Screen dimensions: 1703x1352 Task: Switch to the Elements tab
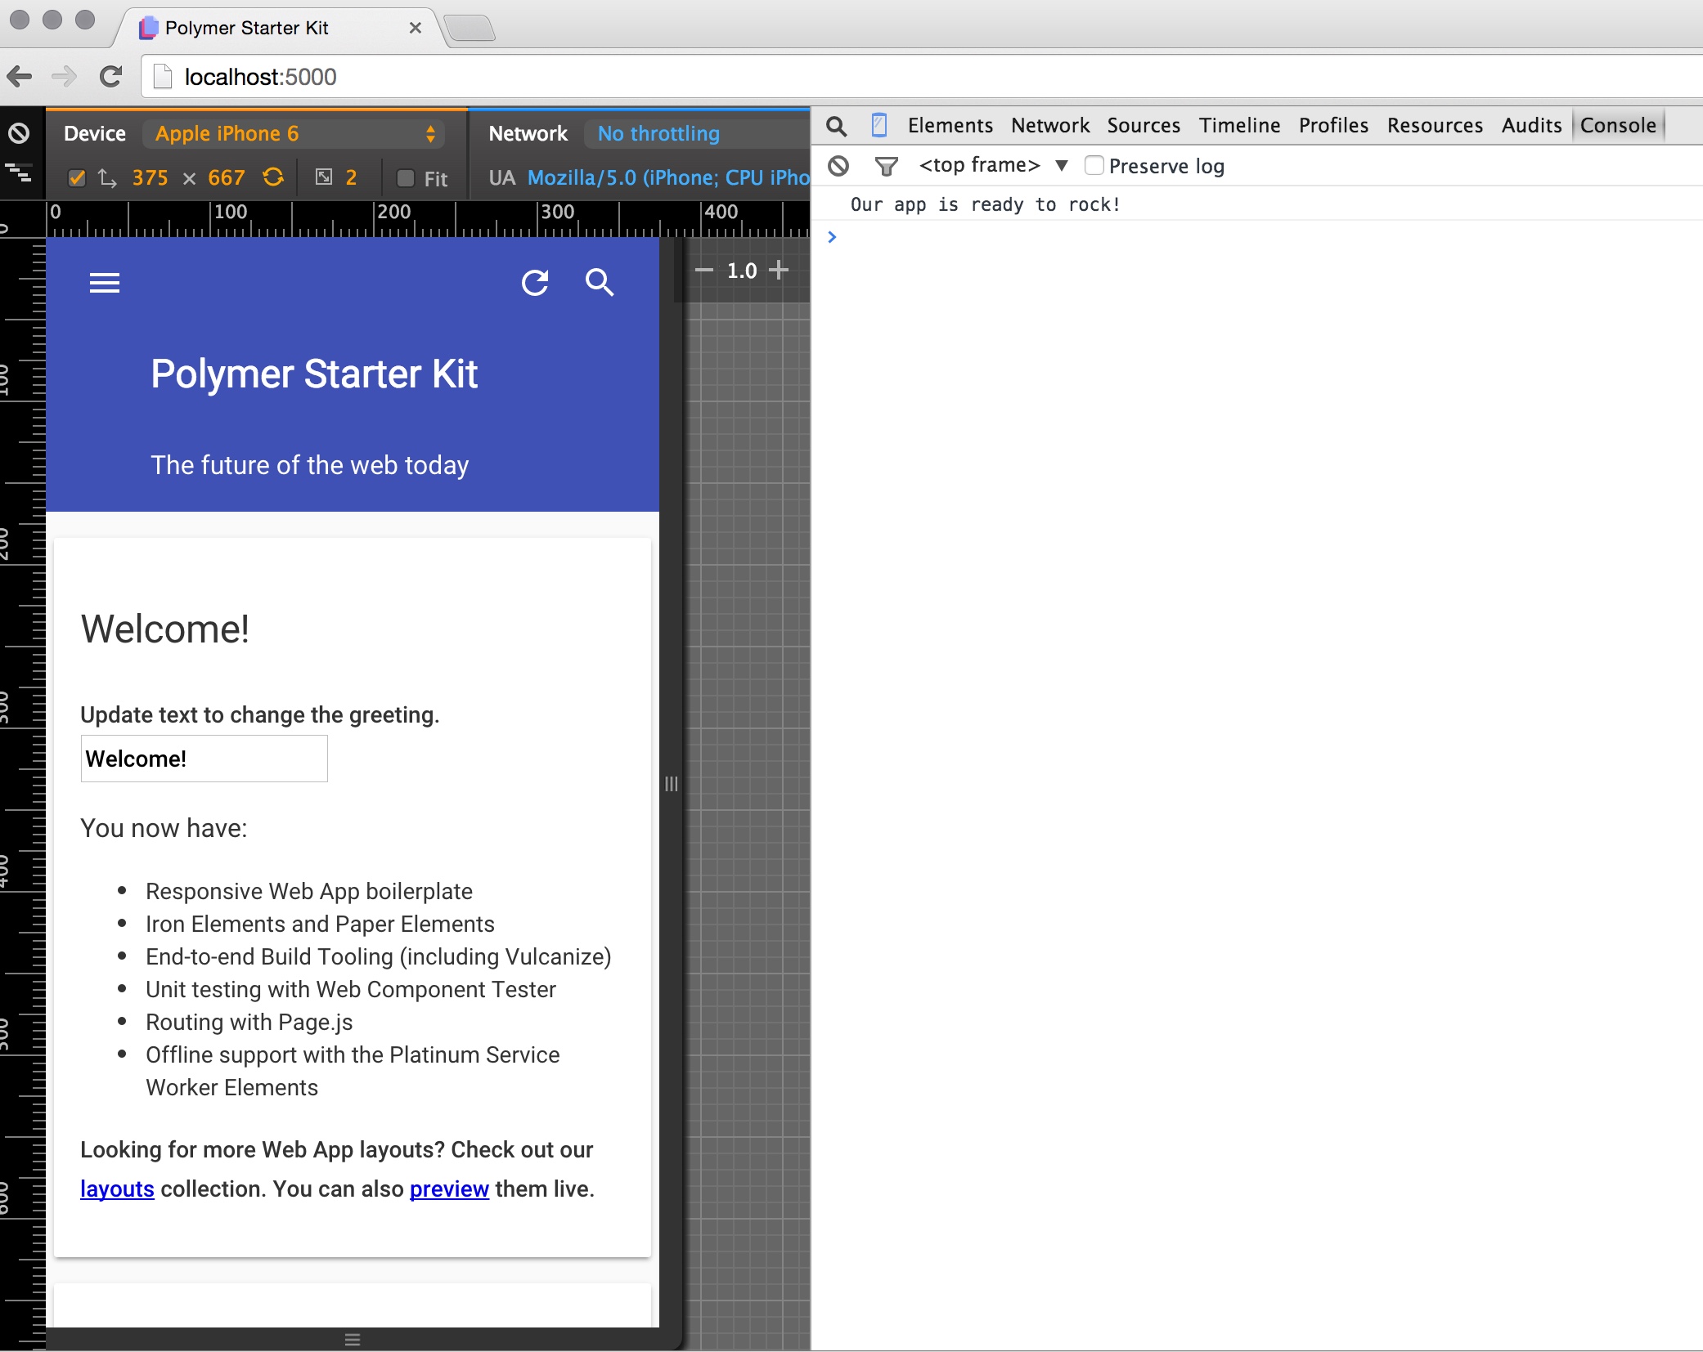click(950, 126)
